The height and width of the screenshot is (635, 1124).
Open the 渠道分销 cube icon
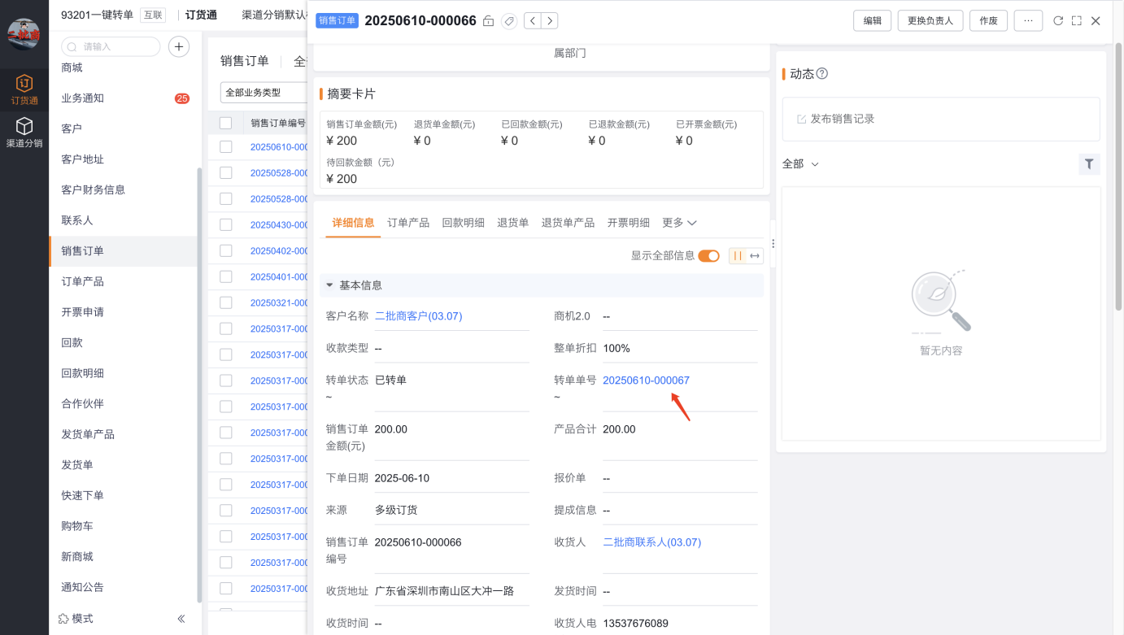tap(24, 126)
